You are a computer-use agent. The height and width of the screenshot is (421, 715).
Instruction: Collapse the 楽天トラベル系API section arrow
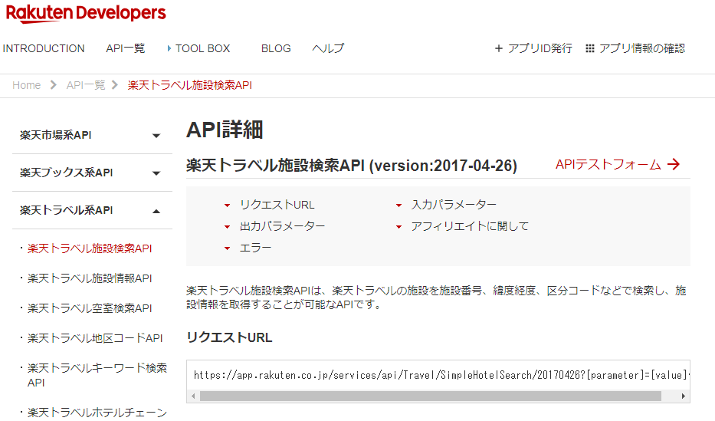[x=156, y=211]
